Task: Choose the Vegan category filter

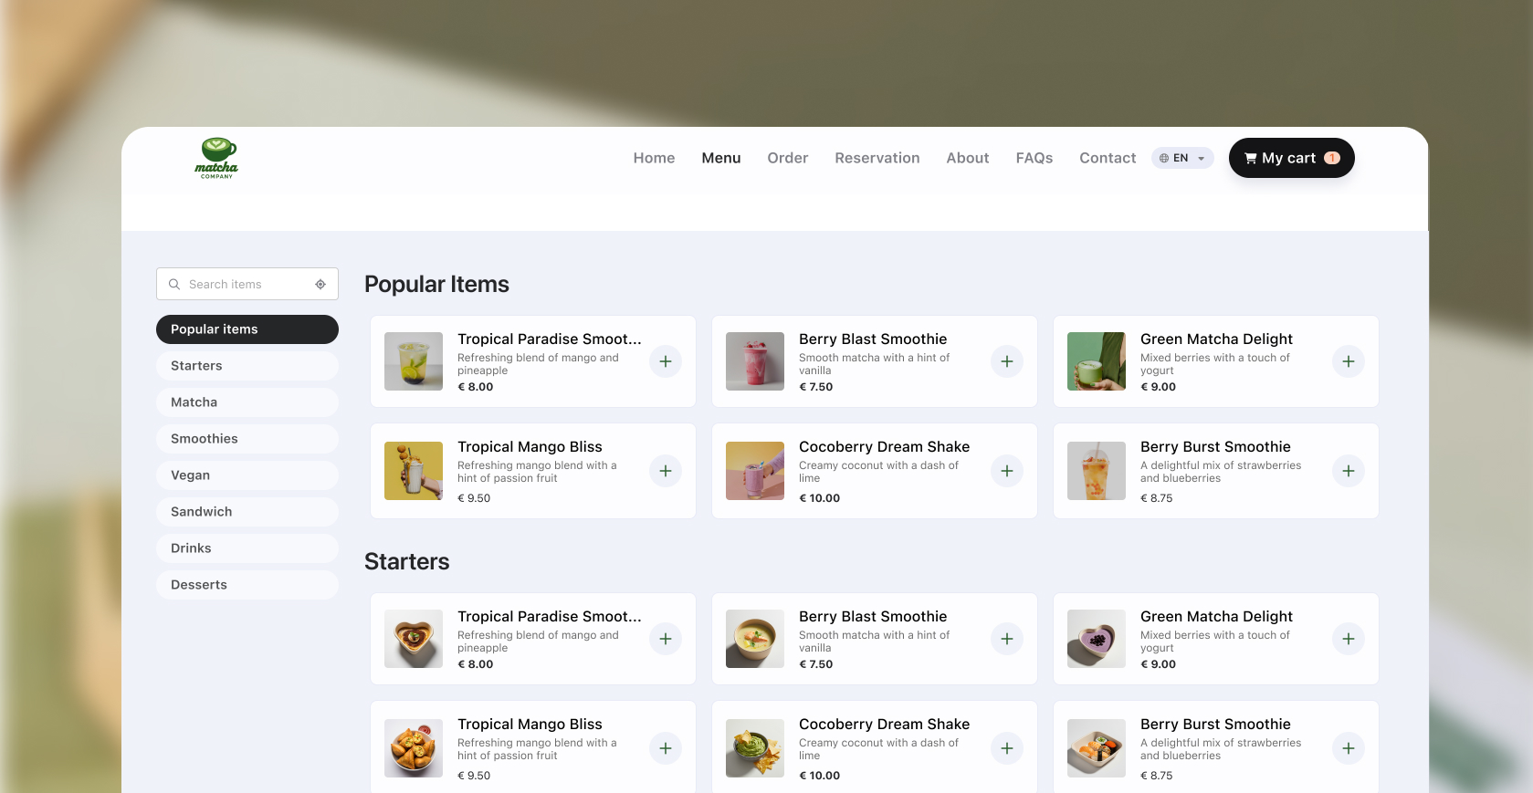Action: coord(247,475)
